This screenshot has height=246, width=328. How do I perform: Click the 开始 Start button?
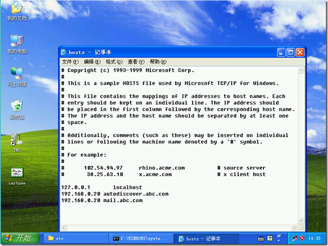coord(20,238)
